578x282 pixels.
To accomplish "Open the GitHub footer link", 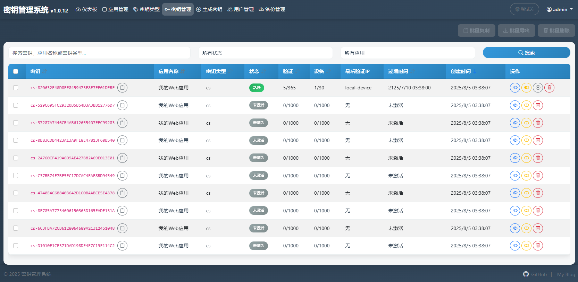I will coord(535,274).
